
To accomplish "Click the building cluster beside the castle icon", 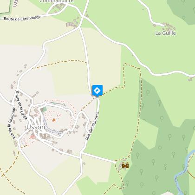I will [x=120, y=166].
